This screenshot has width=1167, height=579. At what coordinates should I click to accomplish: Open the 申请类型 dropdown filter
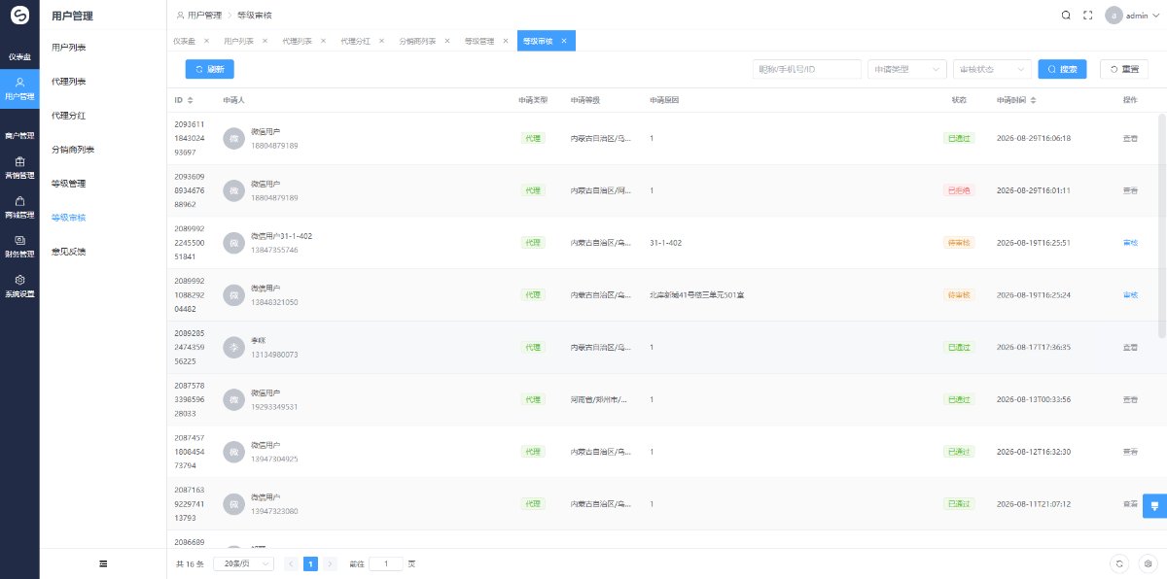click(906, 69)
